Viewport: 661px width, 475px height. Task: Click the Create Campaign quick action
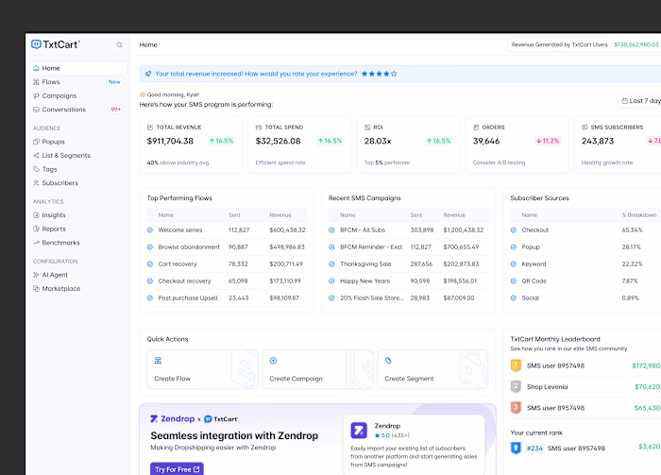[317, 369]
